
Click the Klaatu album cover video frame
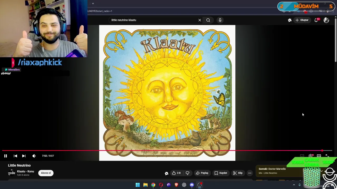point(167,93)
